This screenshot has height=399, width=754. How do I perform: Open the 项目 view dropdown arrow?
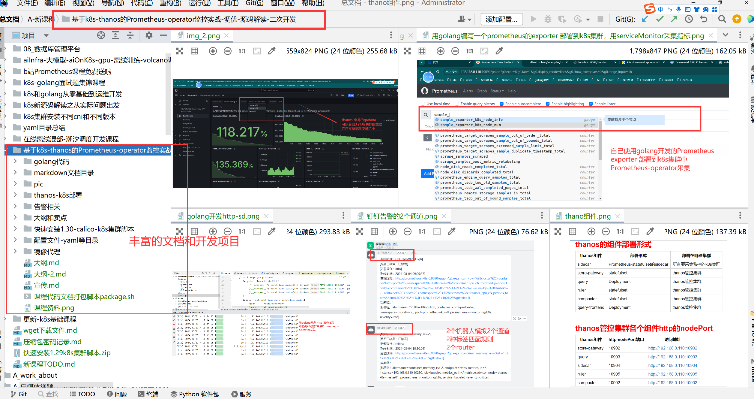(46, 35)
